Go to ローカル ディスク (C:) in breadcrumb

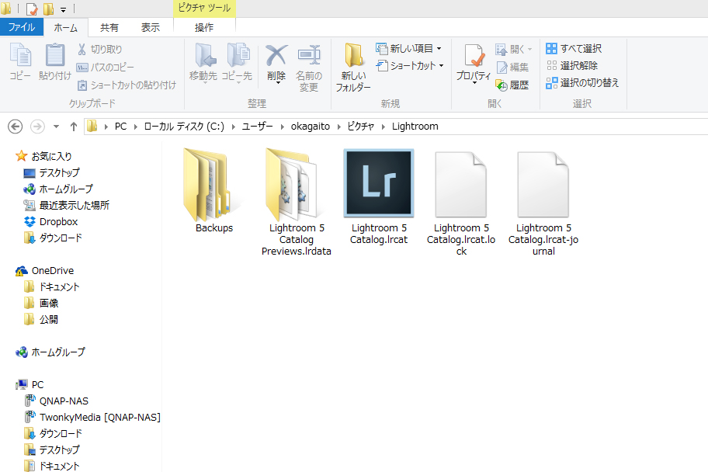point(184,127)
